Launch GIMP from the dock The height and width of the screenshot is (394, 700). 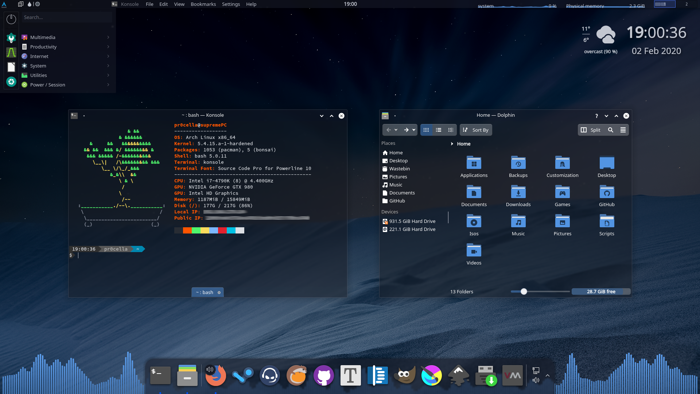[405, 375]
